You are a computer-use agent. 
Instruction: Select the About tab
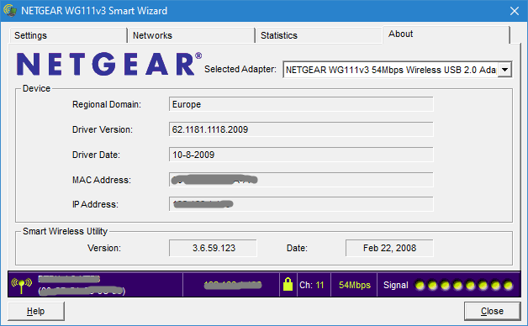click(446, 34)
